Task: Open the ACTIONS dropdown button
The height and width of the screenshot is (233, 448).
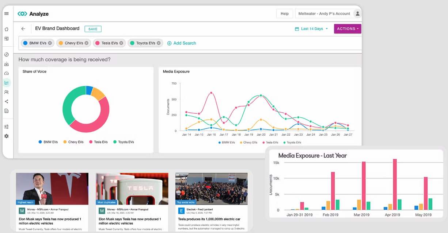Action: click(x=348, y=29)
